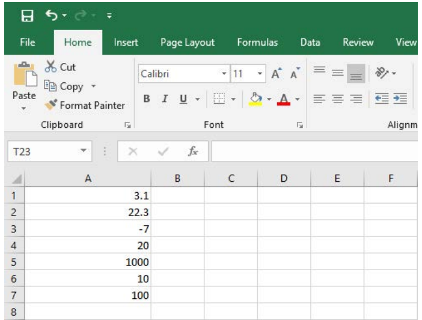Select column A header

click(x=88, y=178)
